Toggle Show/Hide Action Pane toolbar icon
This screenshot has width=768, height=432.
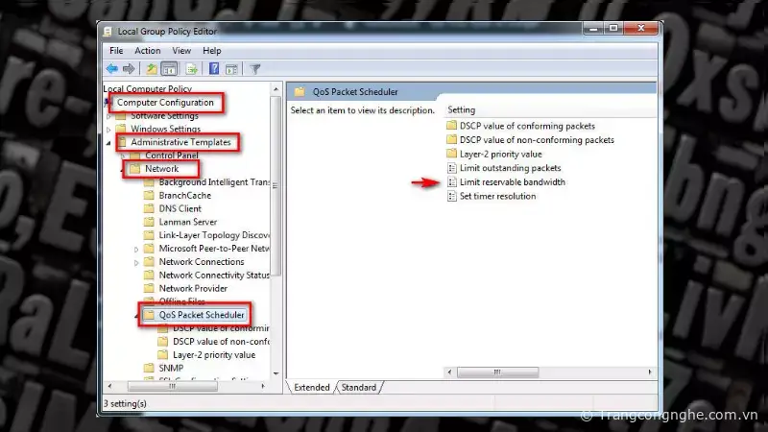pos(231,69)
